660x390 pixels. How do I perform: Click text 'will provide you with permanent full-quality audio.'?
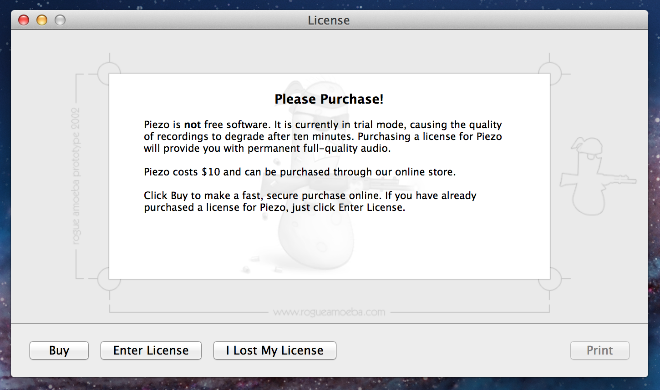click(x=267, y=149)
